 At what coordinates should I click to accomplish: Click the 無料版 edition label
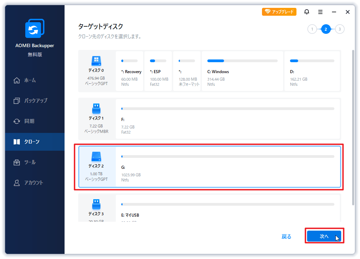click(x=35, y=55)
